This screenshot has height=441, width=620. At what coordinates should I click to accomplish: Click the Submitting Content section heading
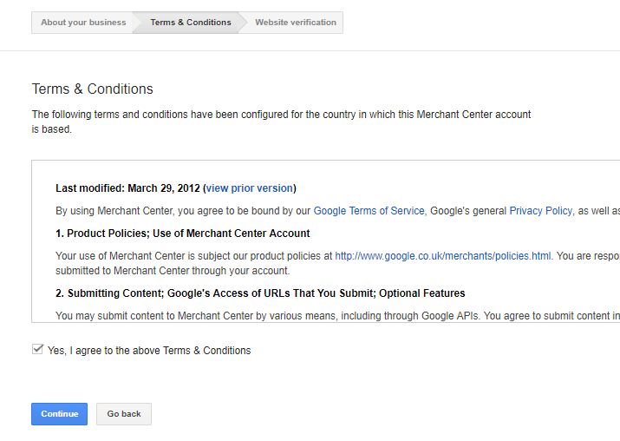[x=260, y=293]
